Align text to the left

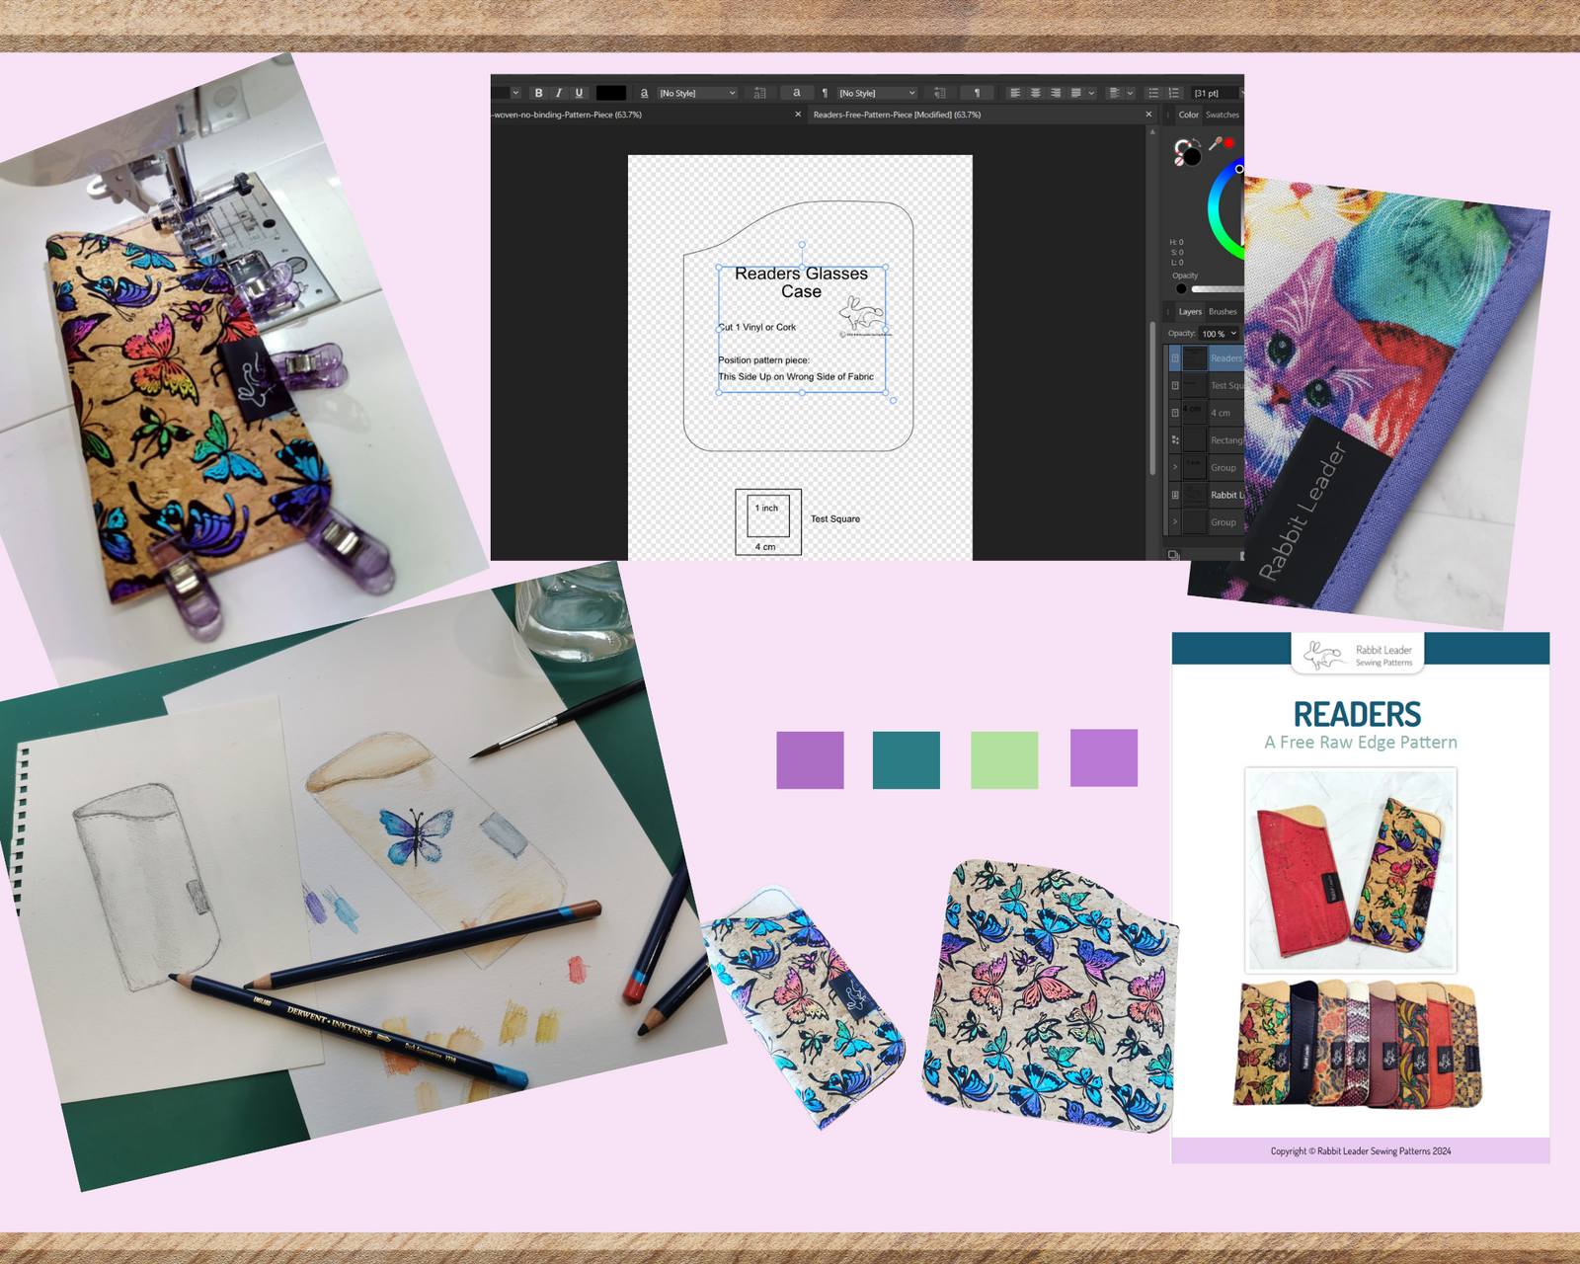pos(1015,93)
